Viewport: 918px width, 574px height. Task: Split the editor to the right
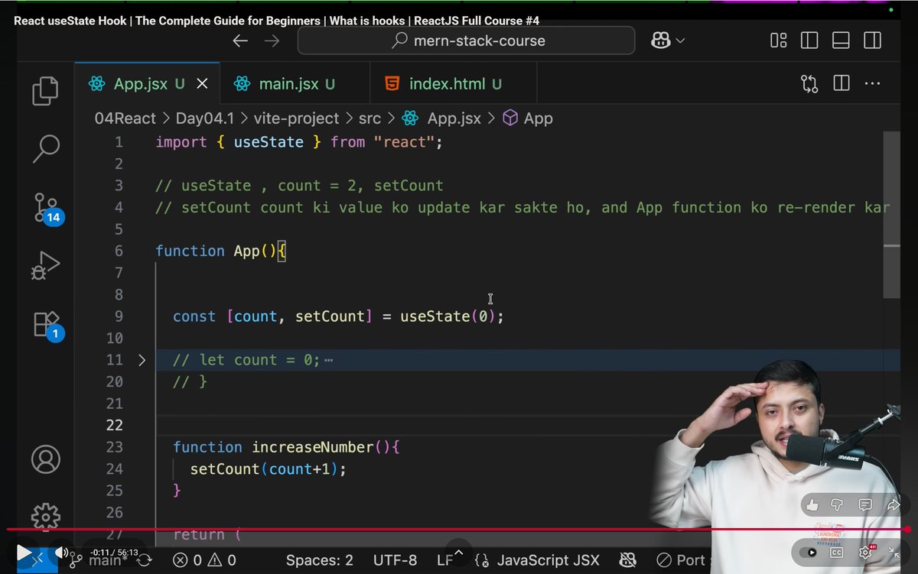tap(841, 83)
